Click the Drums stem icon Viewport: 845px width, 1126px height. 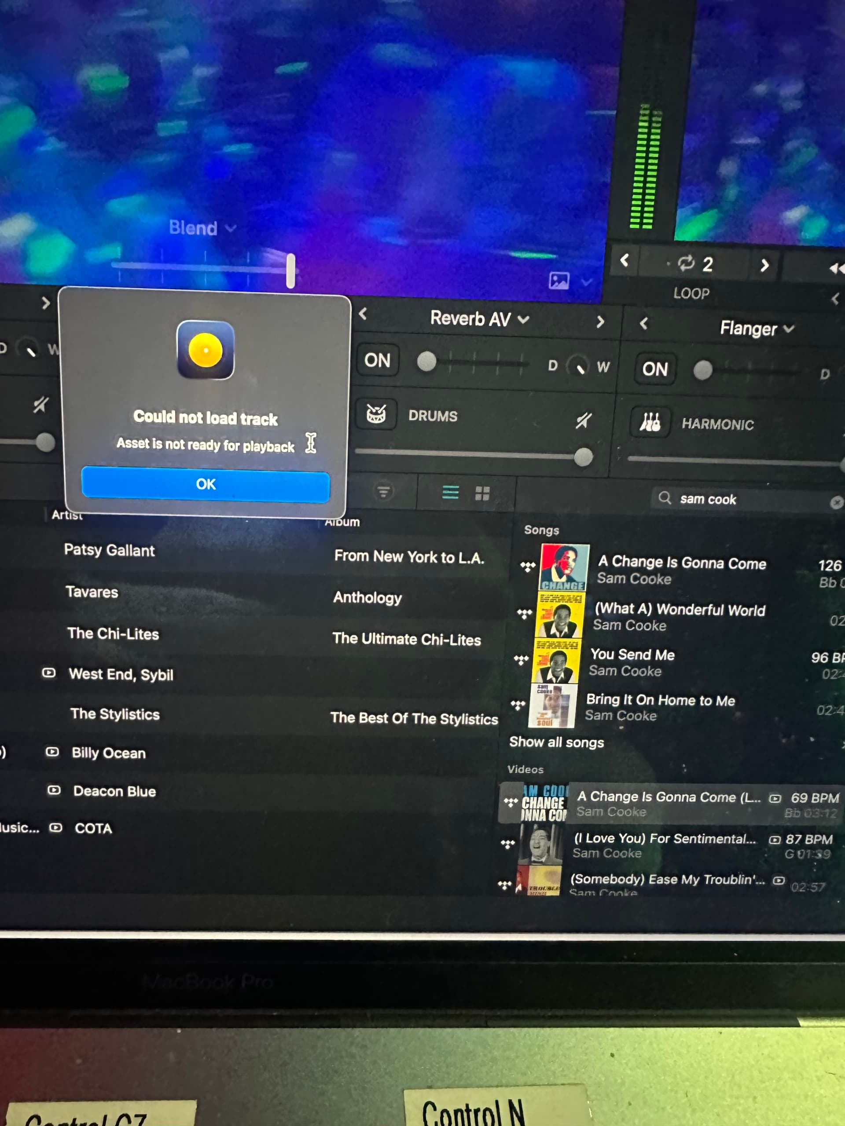pyautogui.click(x=376, y=414)
